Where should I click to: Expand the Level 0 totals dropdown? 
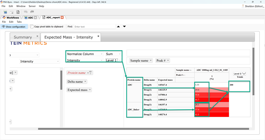click(x=240, y=74)
